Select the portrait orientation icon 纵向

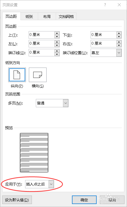click(17, 75)
